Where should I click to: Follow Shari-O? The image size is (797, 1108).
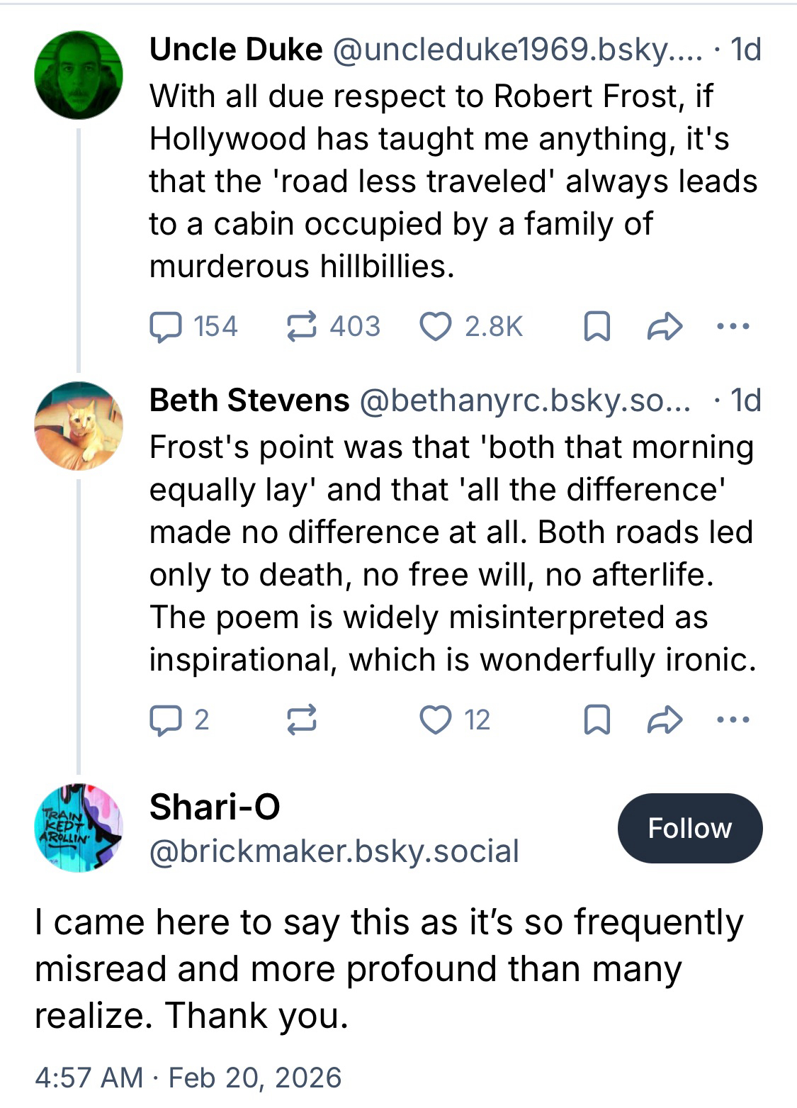[689, 828]
